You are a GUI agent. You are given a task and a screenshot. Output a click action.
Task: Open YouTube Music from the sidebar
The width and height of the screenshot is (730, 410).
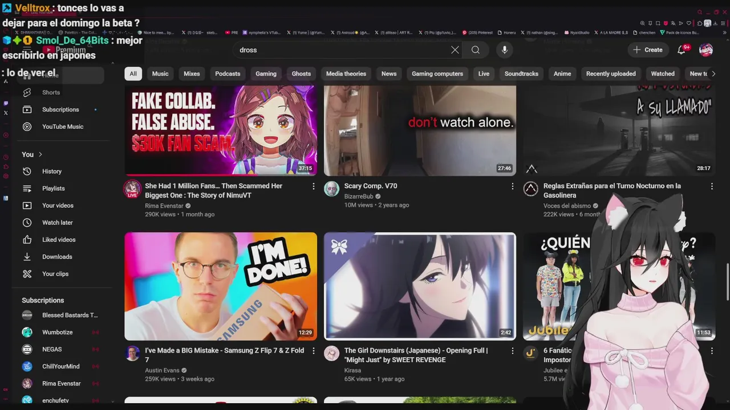[x=63, y=126]
